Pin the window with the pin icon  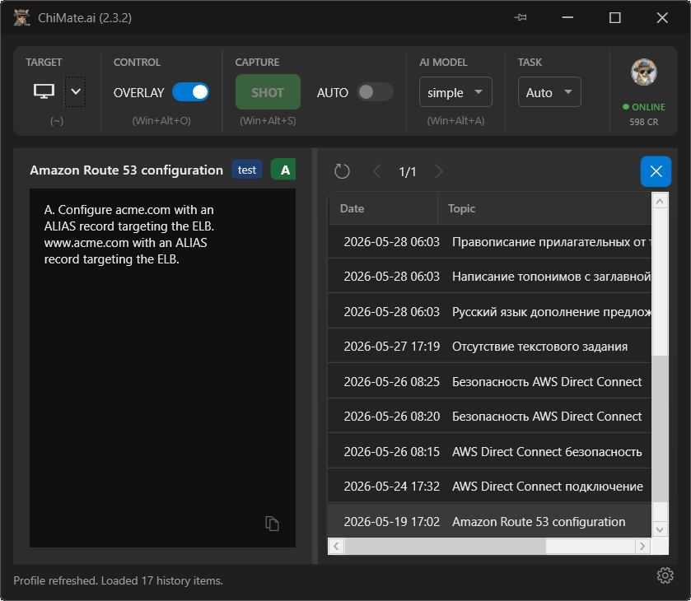521,17
